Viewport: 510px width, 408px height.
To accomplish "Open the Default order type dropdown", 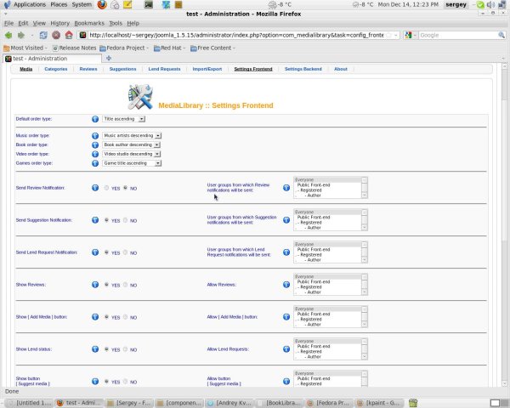I will click(x=123, y=119).
